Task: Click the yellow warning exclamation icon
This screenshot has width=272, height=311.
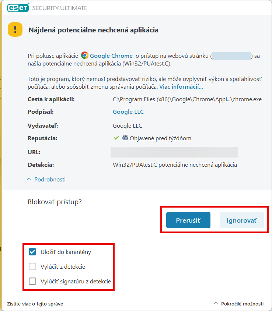Action: tap(15, 30)
